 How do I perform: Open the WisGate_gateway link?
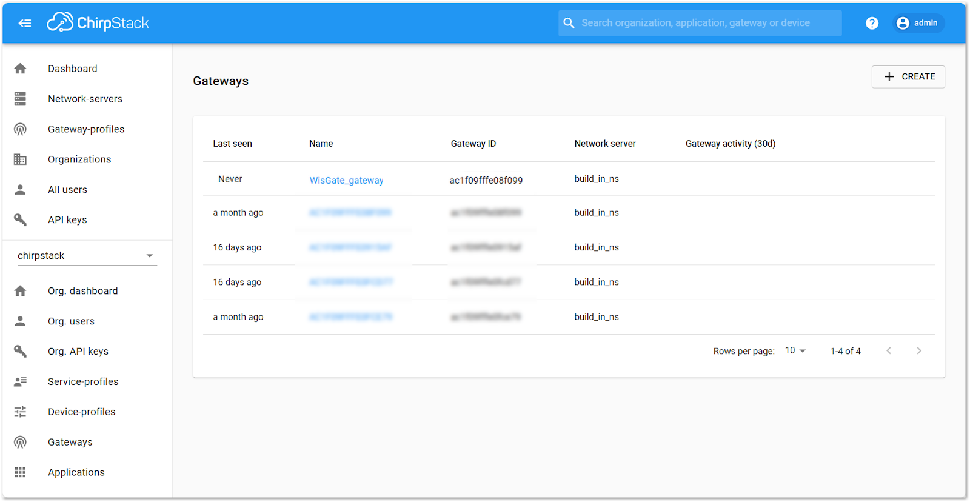click(x=346, y=180)
